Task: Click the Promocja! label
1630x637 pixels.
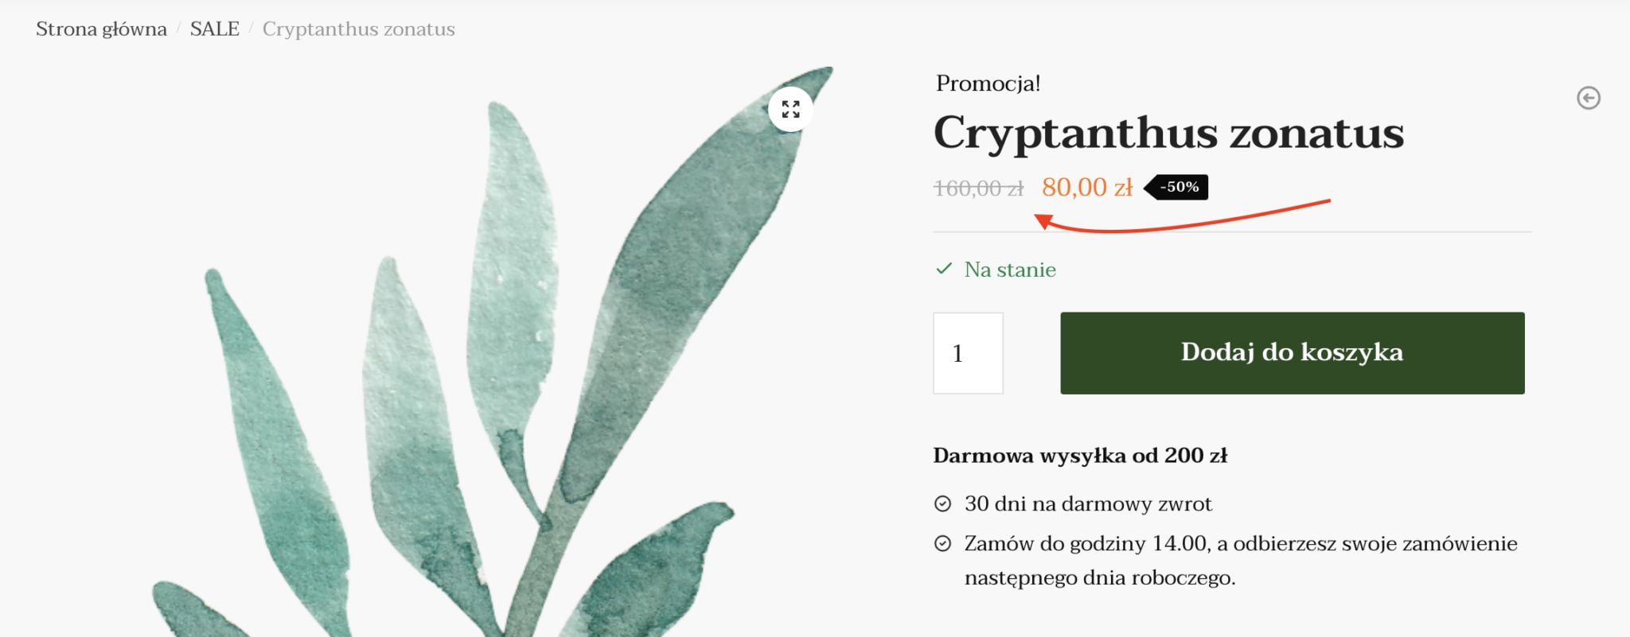Action: [988, 84]
